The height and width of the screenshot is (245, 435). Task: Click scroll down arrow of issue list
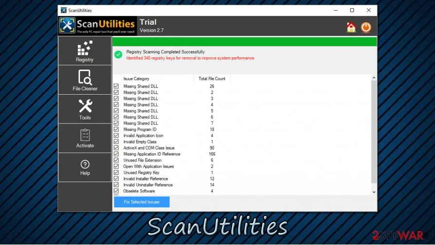point(374,192)
